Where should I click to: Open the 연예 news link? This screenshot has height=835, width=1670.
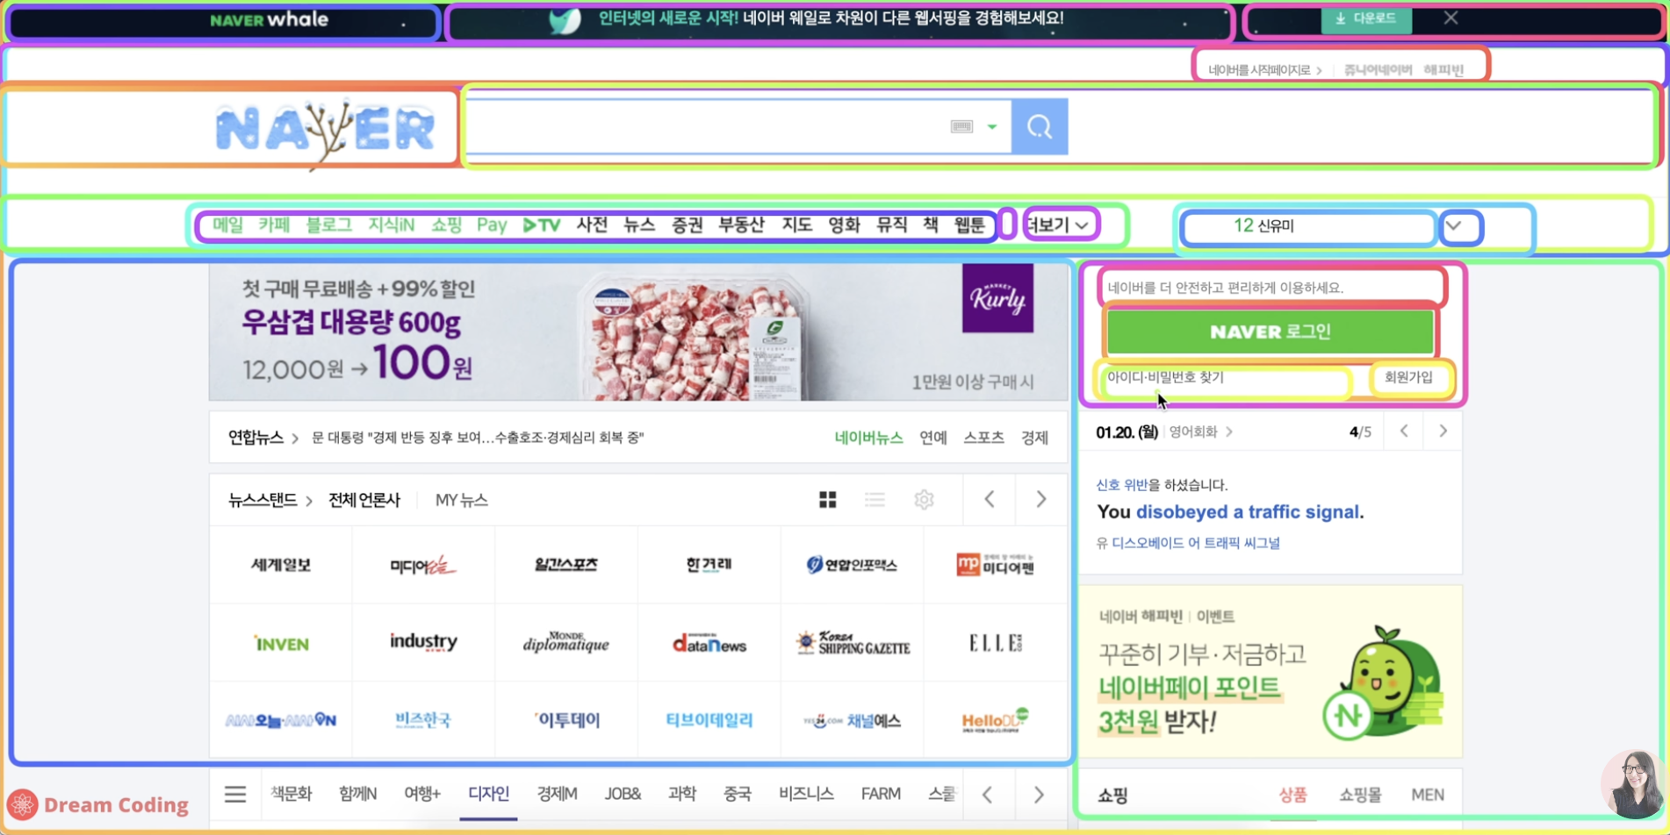point(932,438)
